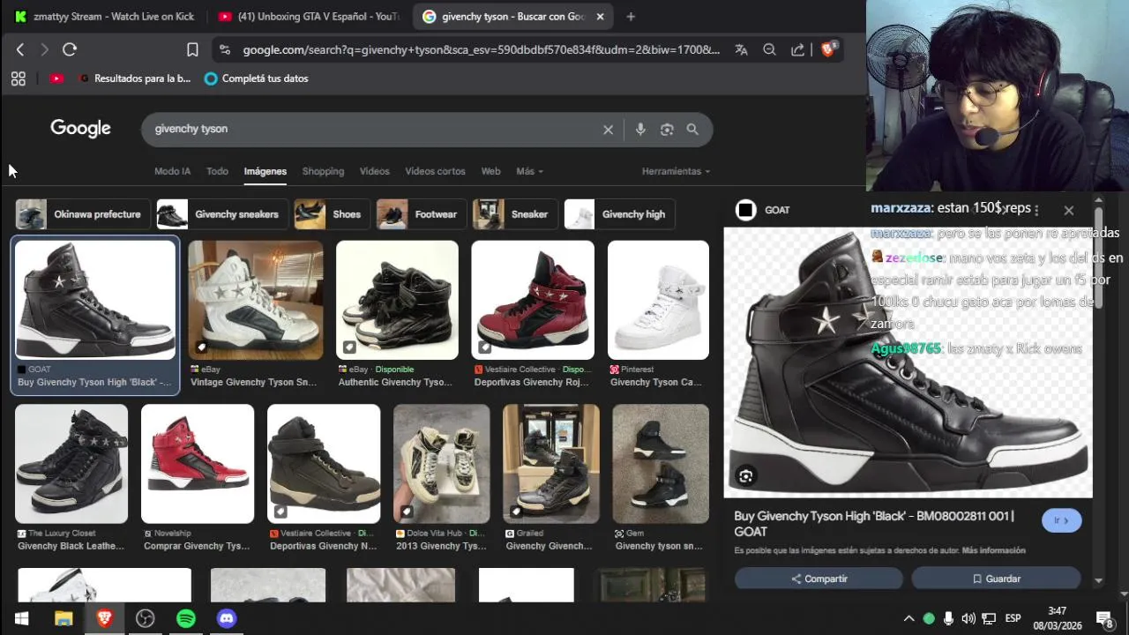This screenshot has width=1129, height=635.
Task: Open the apps grid icon in bookmarks bar
Action: coord(18,78)
